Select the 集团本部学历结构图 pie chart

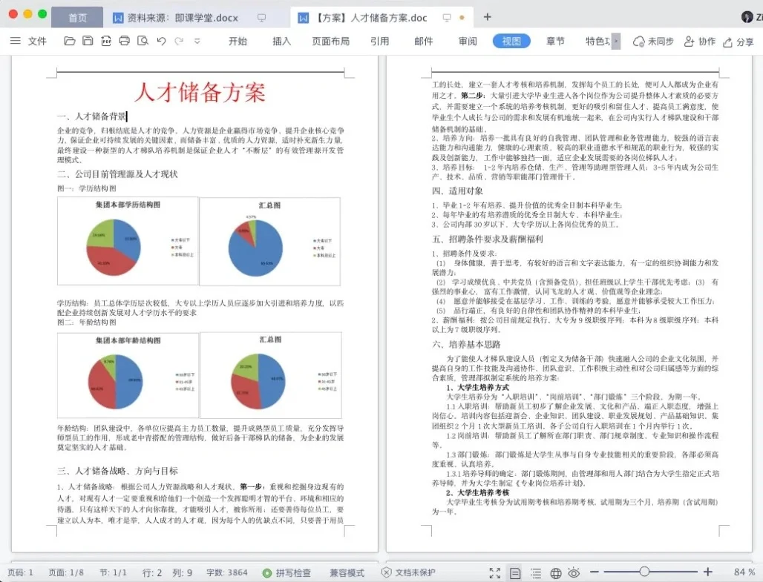[128, 241]
